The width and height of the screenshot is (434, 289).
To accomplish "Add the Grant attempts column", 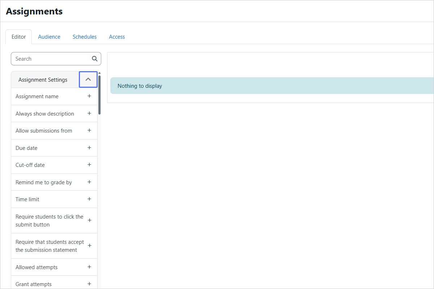I will tap(89, 284).
